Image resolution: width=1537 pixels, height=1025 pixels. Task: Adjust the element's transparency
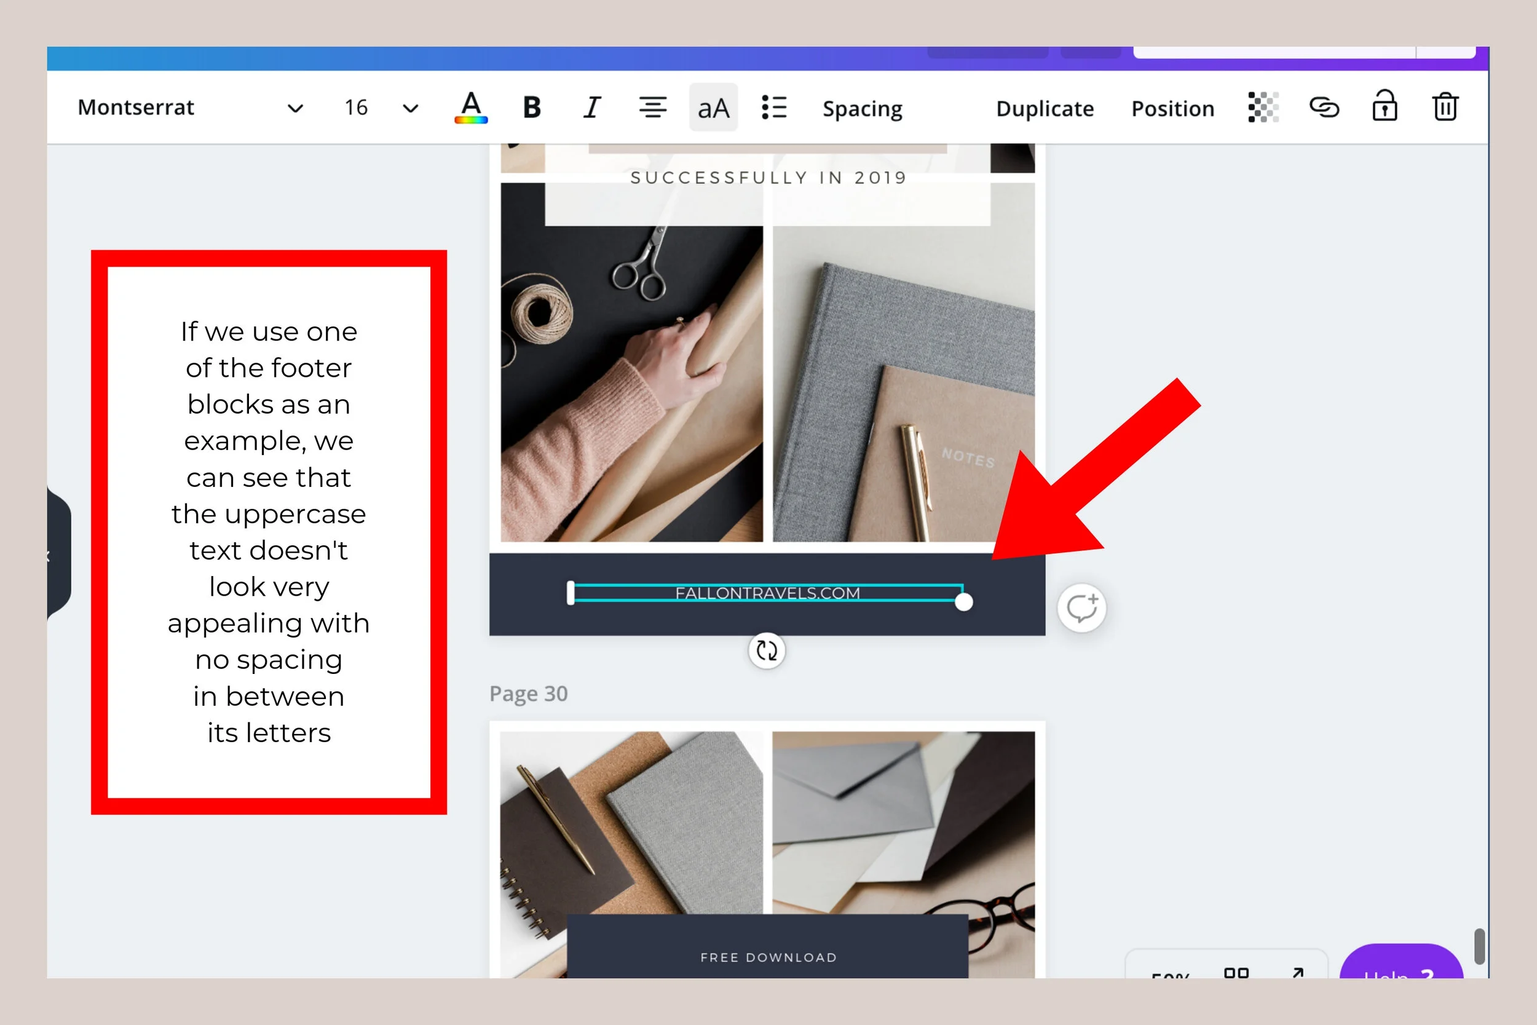(x=1262, y=108)
